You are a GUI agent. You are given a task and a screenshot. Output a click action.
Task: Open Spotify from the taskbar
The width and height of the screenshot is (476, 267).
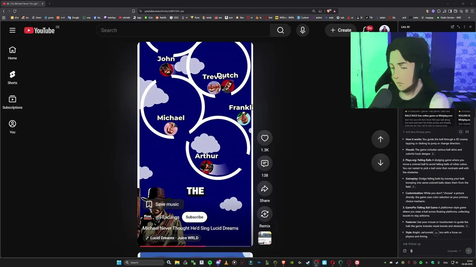click(210, 263)
